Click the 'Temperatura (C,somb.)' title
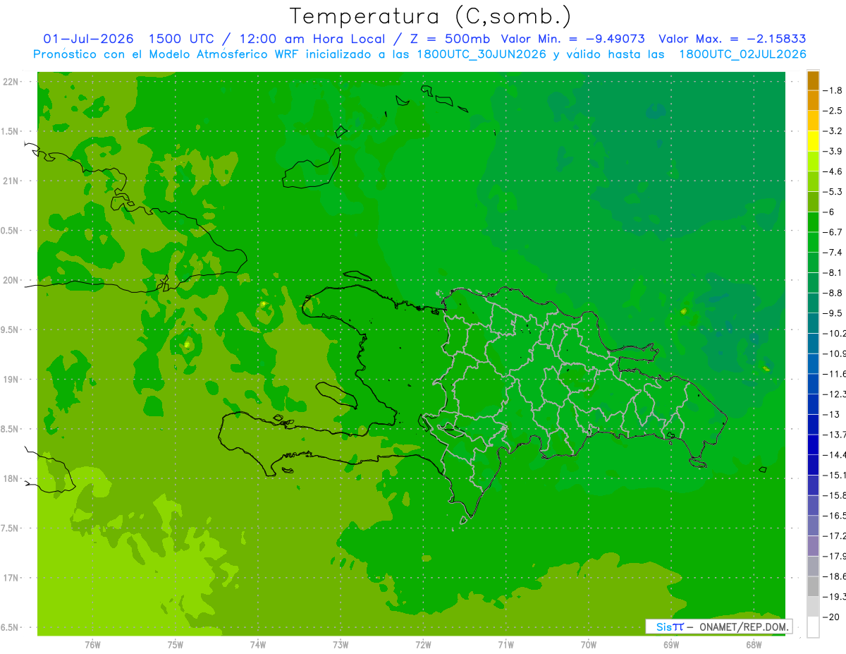Image resolution: width=846 pixels, height=654 pixels. point(431,16)
